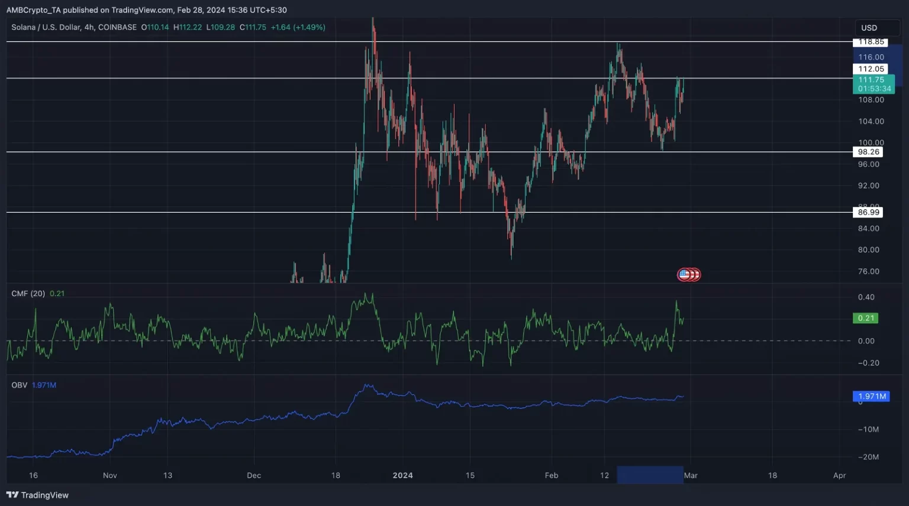Click the 98.26 horizontal line price label
Viewport: 909px width, 506px height.
pyautogui.click(x=868, y=152)
